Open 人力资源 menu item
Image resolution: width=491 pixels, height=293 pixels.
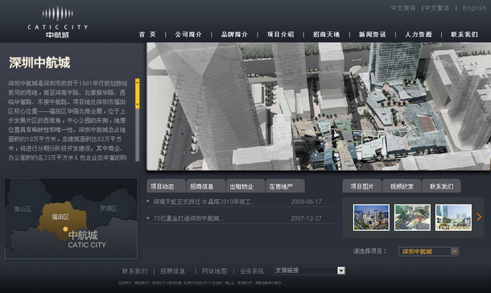419,35
